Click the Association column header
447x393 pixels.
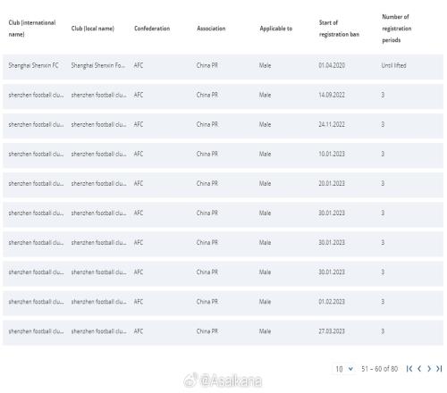point(211,29)
